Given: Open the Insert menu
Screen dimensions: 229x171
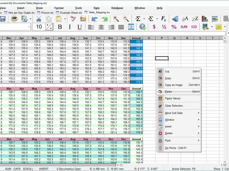Looking at the screenshot, I should pos(21,8).
